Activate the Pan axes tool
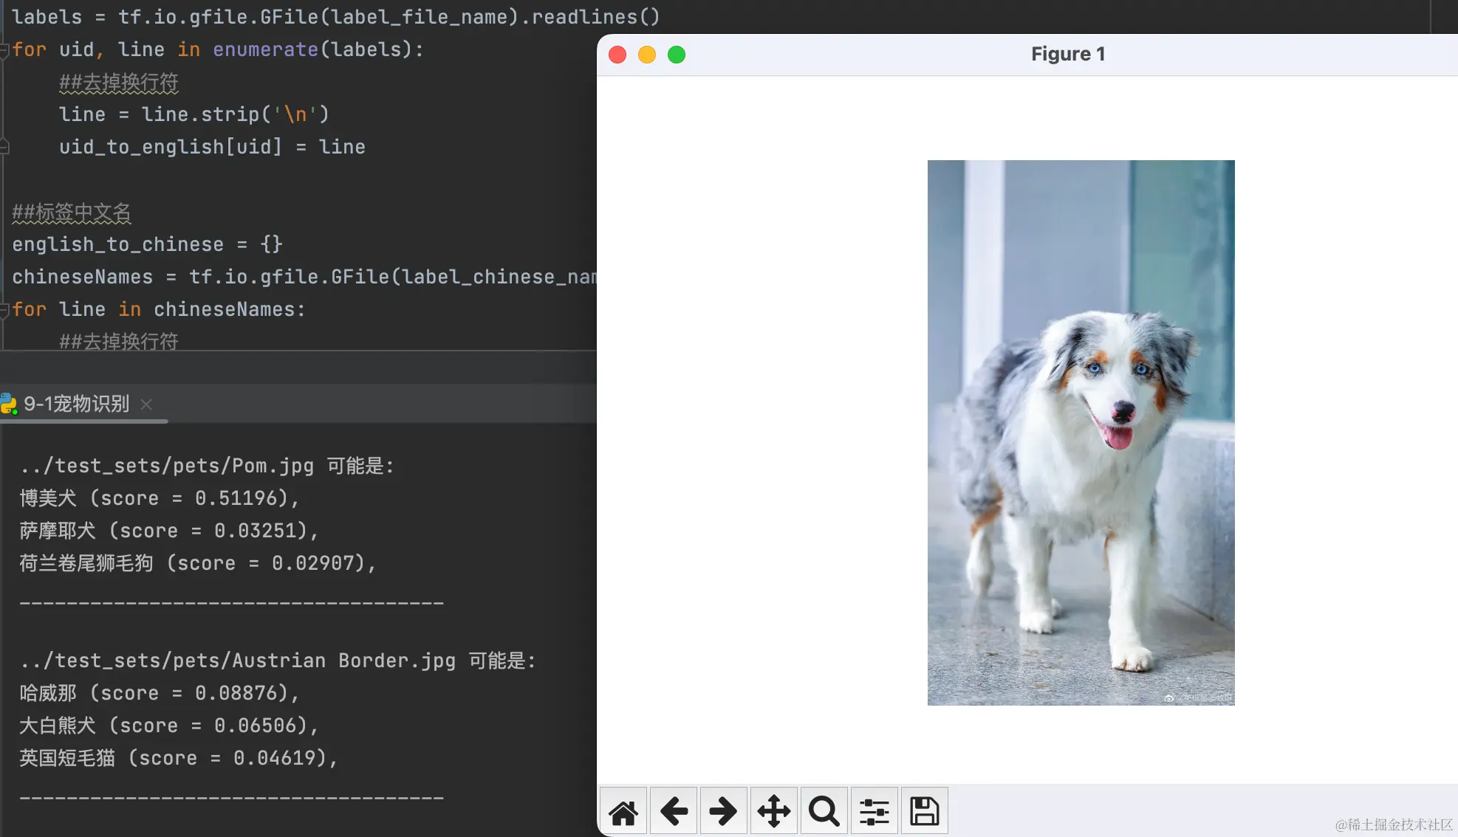 pos(773,812)
